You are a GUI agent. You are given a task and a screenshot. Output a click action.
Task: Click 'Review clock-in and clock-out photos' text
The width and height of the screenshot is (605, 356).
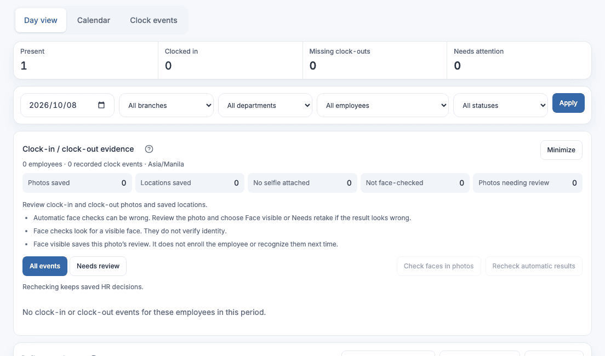click(x=115, y=204)
